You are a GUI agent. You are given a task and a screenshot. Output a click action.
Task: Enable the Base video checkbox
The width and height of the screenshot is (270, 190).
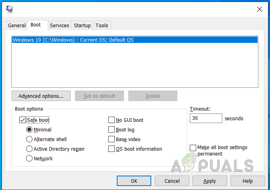click(x=112, y=139)
